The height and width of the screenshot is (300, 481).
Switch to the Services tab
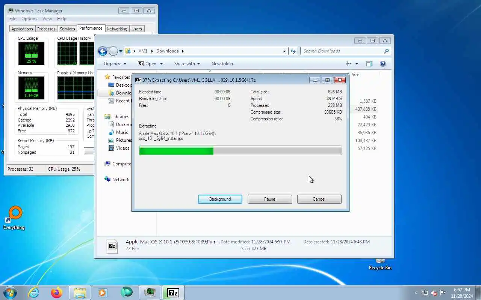coord(67,29)
